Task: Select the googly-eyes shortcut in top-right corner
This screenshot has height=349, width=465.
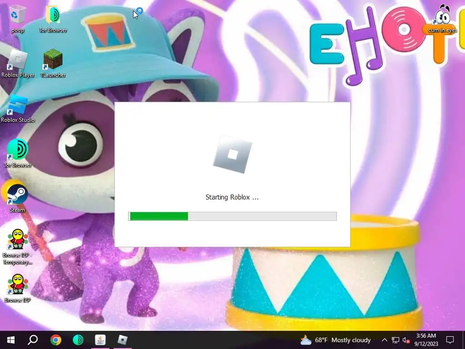Action: point(442,18)
